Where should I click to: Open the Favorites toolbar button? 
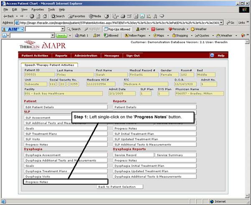click(76, 16)
